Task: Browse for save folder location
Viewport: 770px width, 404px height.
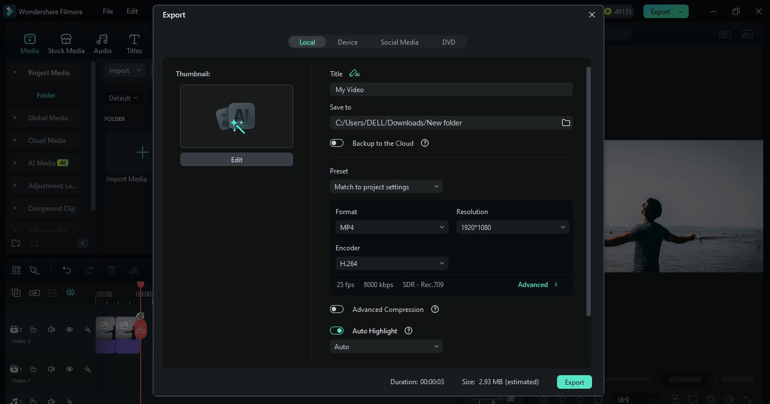Action: tap(565, 123)
